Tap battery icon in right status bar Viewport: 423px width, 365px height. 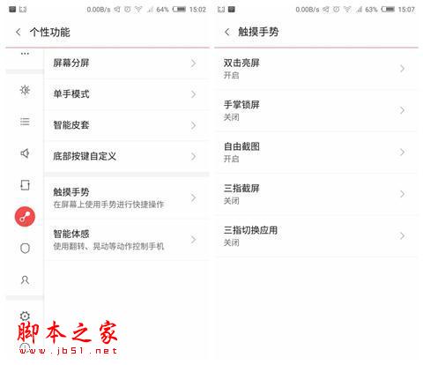click(388, 10)
